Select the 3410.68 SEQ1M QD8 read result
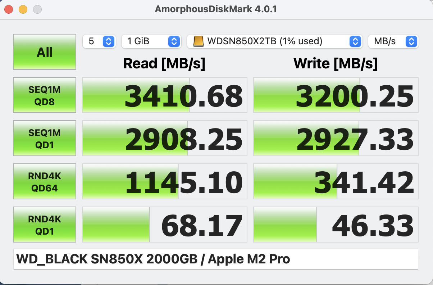The image size is (433, 285). [165, 95]
